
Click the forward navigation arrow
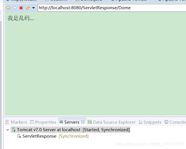point(15,8)
